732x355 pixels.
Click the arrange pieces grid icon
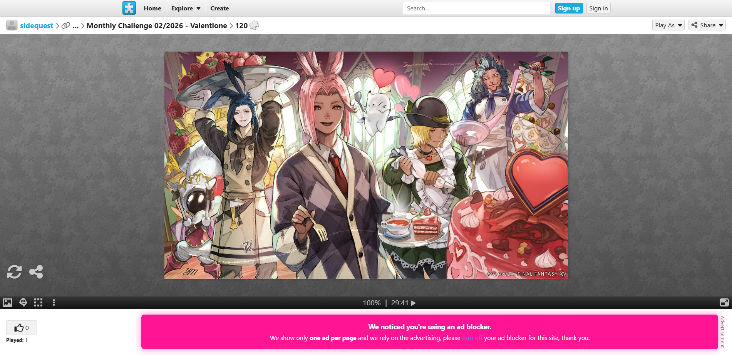coord(38,303)
